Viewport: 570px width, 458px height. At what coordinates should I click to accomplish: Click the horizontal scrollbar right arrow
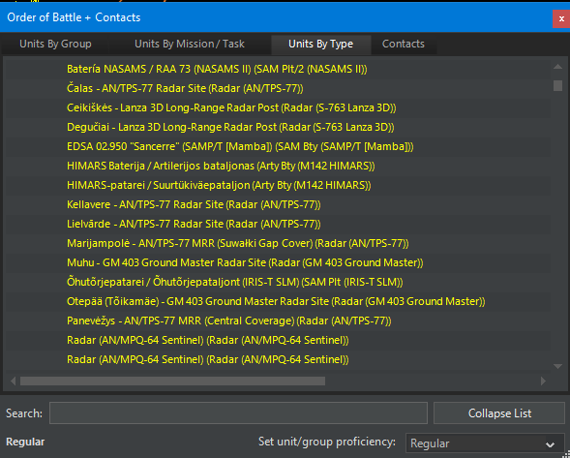click(x=544, y=381)
